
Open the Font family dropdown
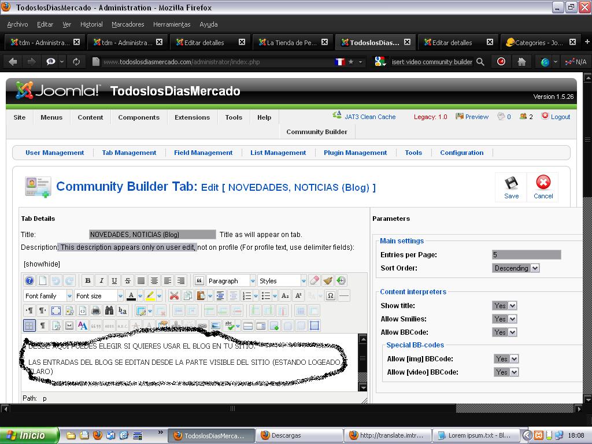(48, 295)
